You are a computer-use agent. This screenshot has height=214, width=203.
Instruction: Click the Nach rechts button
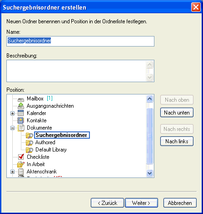point(177,129)
